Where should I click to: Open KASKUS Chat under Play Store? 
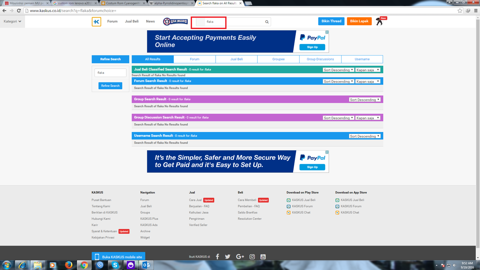point(301,213)
